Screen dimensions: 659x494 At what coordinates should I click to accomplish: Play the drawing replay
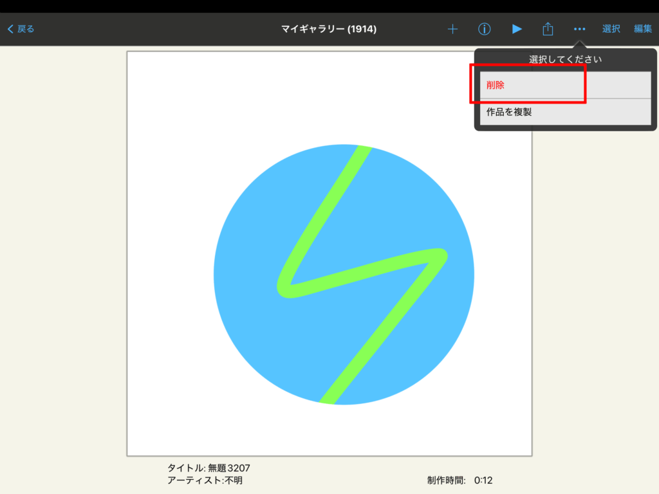(516, 29)
